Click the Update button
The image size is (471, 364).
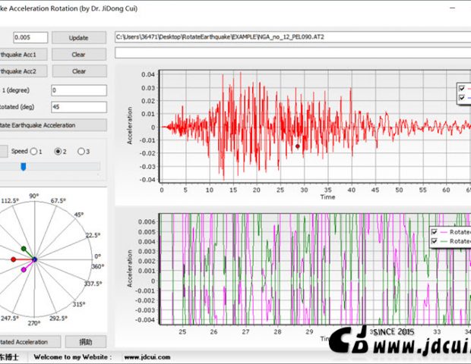click(78, 37)
